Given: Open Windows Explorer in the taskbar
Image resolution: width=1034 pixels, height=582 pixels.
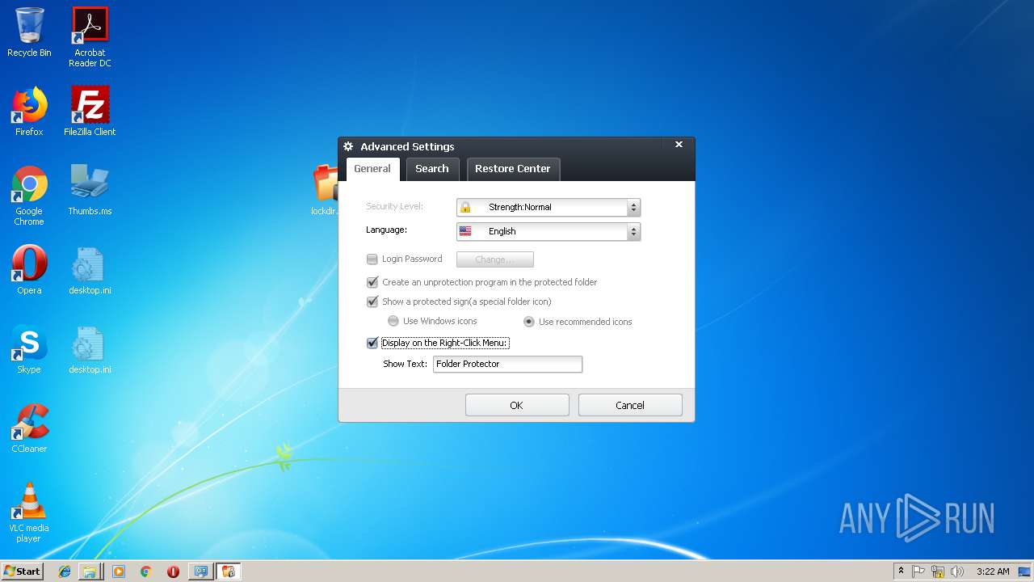Looking at the screenshot, I should click(x=90, y=571).
